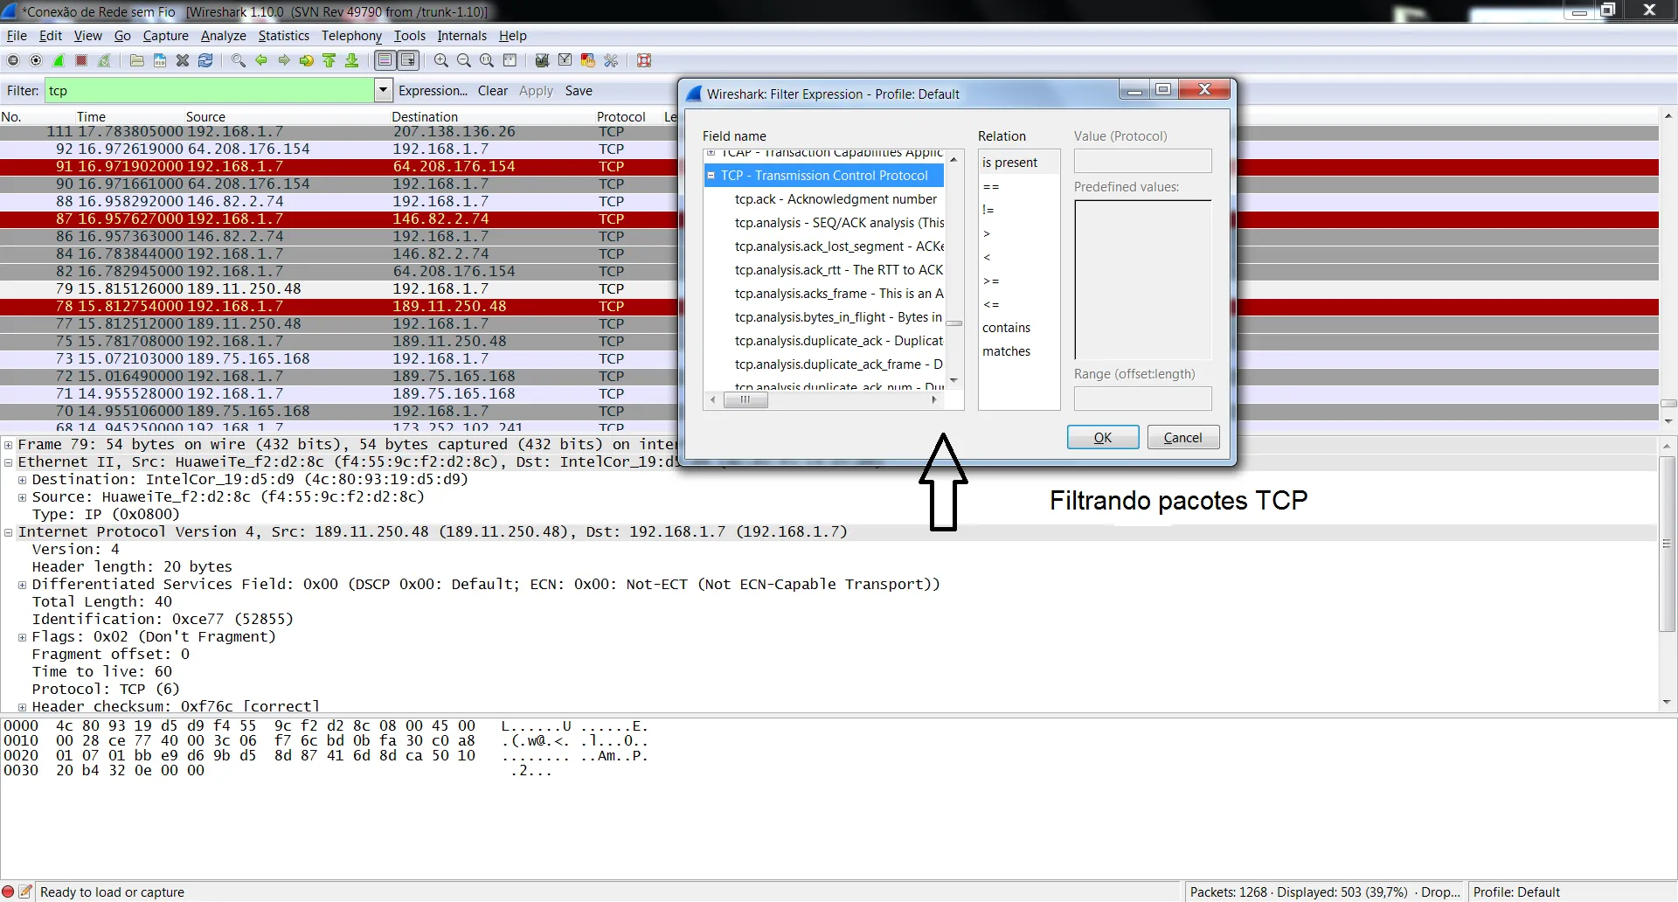Click the help lifebuoy toolbar icon
The height and width of the screenshot is (902, 1678).
click(644, 60)
